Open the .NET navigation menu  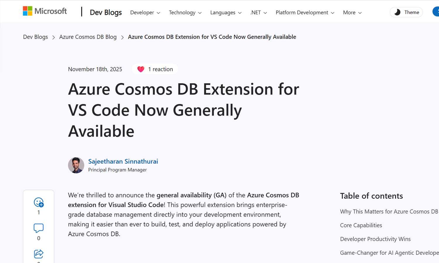259,13
